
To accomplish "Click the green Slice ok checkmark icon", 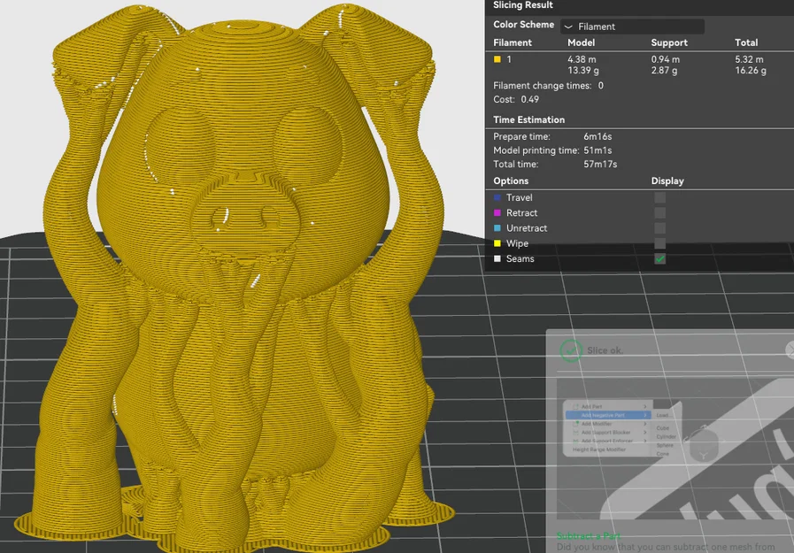I will coord(571,350).
